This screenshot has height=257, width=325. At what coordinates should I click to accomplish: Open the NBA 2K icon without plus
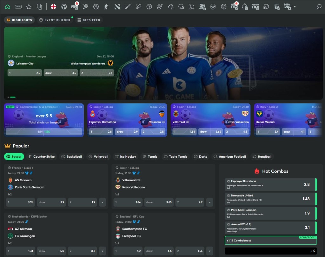pos(202,7)
